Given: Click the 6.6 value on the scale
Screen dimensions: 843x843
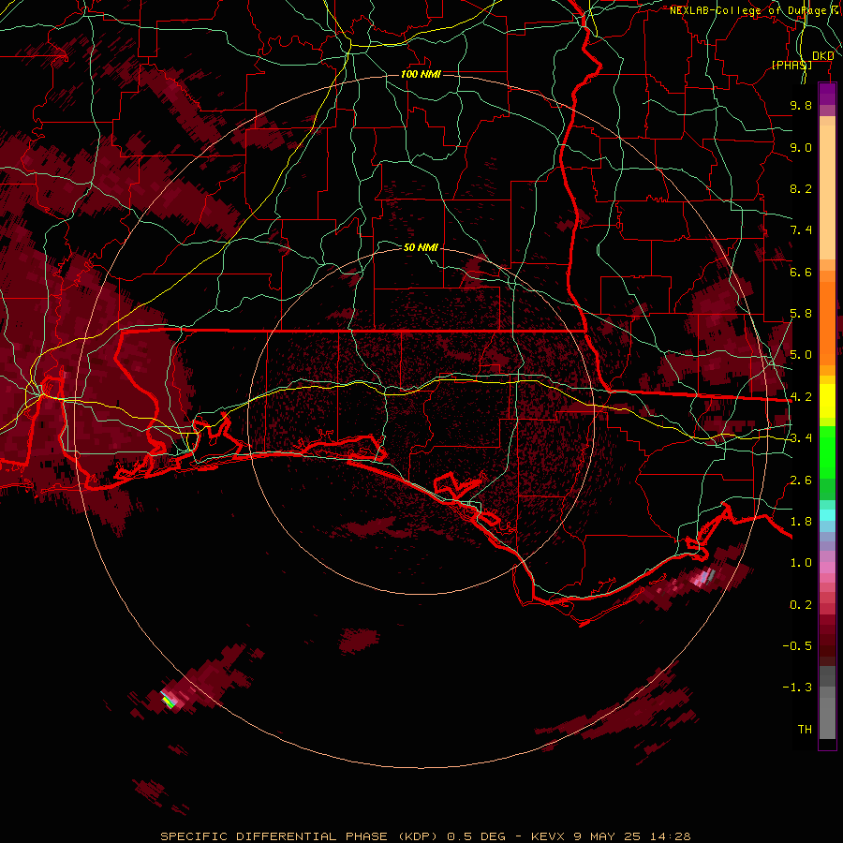Looking at the screenshot, I should (801, 272).
